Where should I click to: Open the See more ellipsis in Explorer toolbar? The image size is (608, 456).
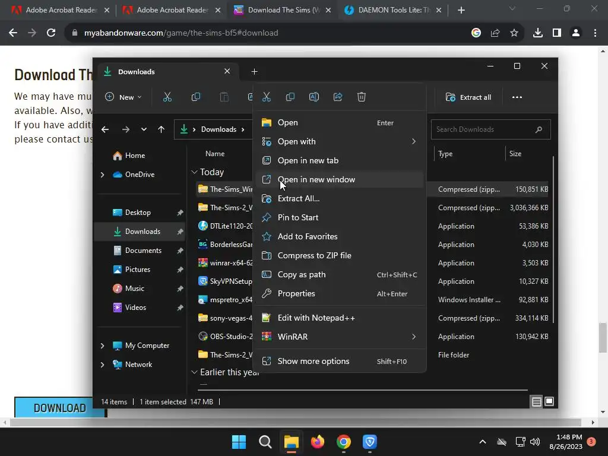[517, 97]
